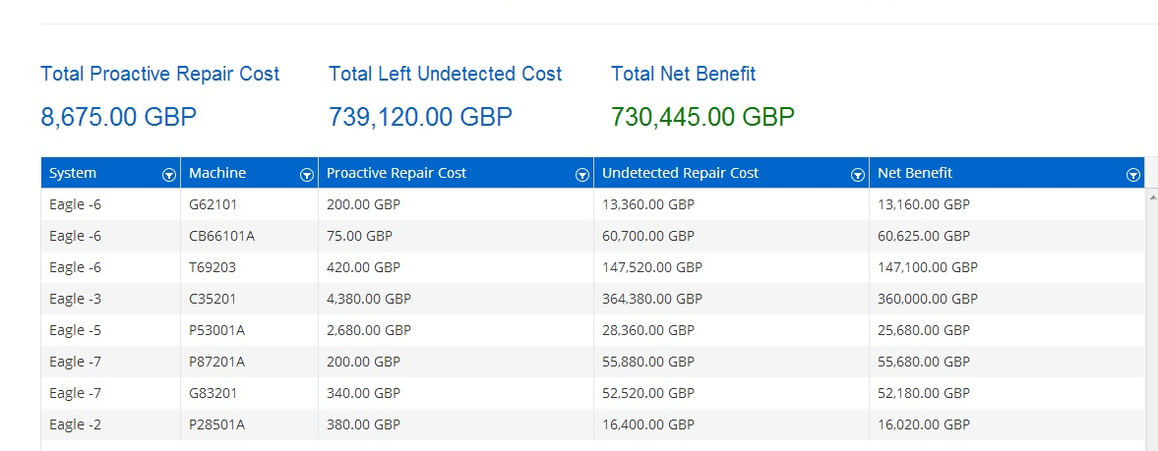Sort by Undetected Repair Cost header text
Image resolution: width=1158 pixels, height=451 pixels.
(x=680, y=173)
